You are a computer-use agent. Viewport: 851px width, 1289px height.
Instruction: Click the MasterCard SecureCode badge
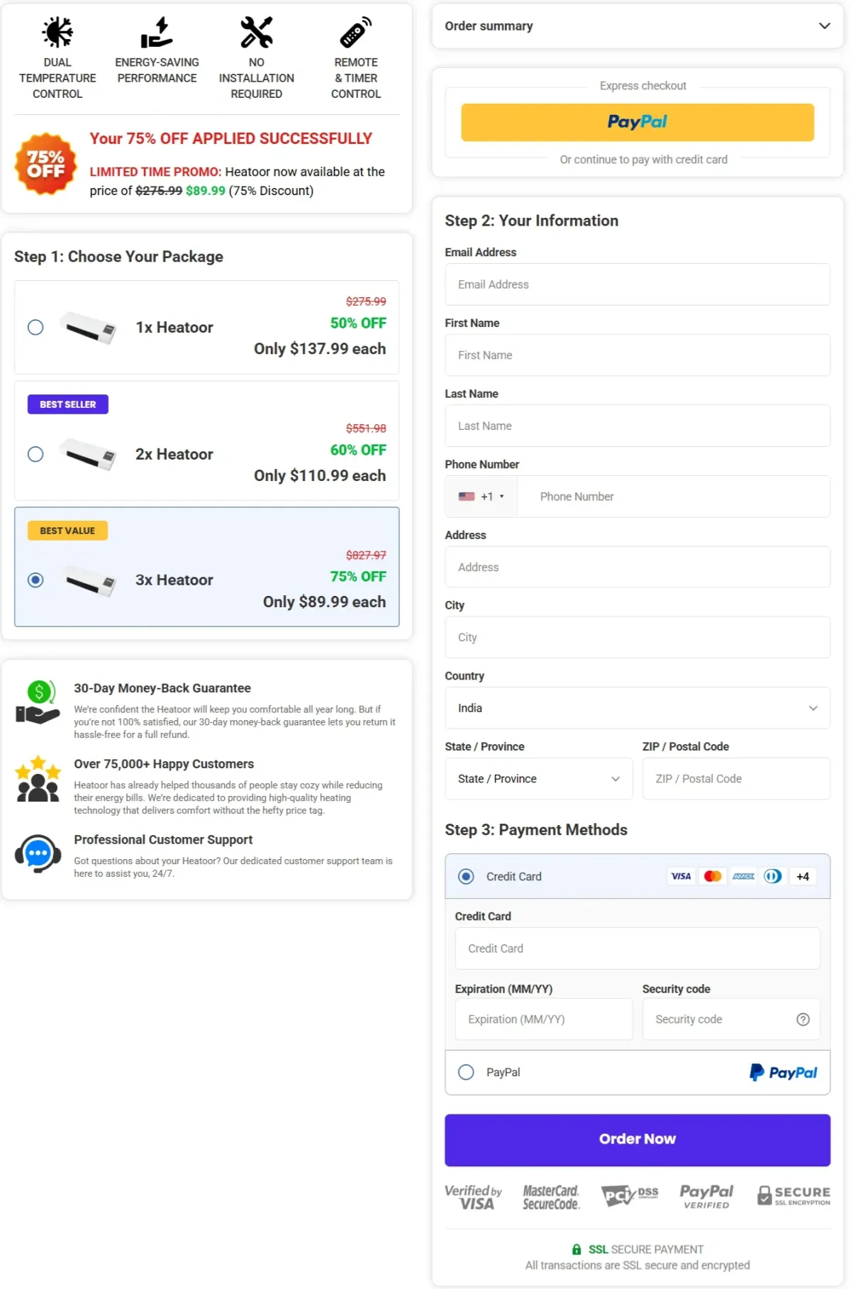coord(551,1197)
